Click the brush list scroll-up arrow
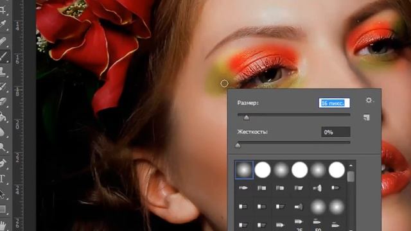Image resolution: width=411 pixels, height=231 pixels. [x=351, y=166]
